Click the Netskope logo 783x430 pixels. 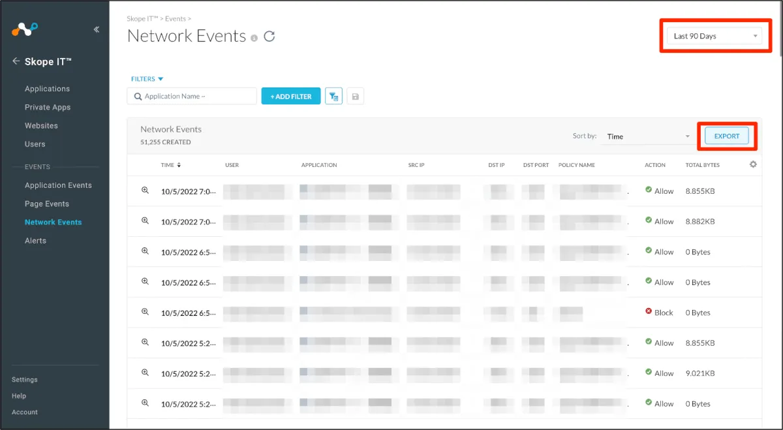coord(25,29)
